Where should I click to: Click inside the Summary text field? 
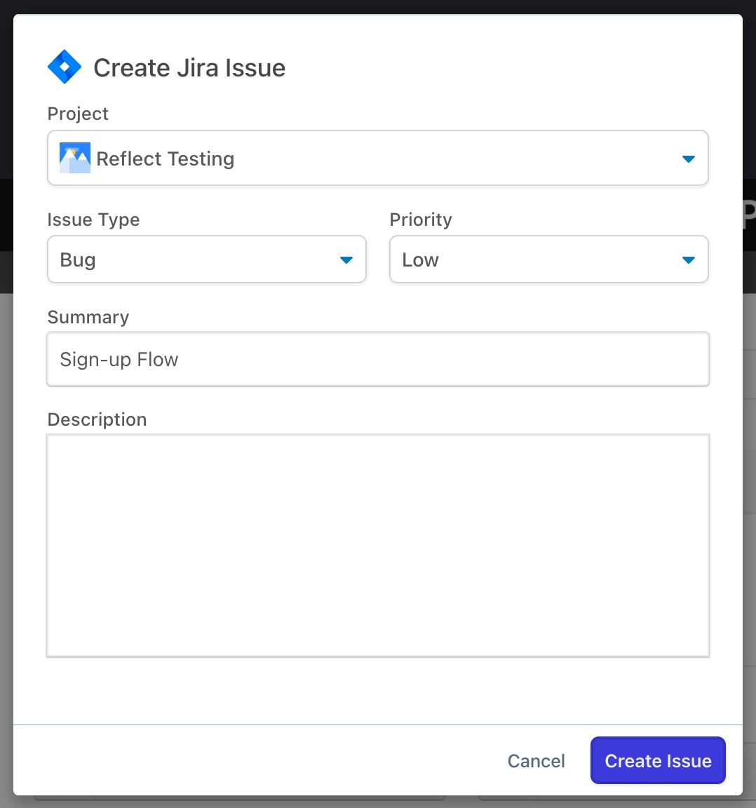tap(378, 359)
